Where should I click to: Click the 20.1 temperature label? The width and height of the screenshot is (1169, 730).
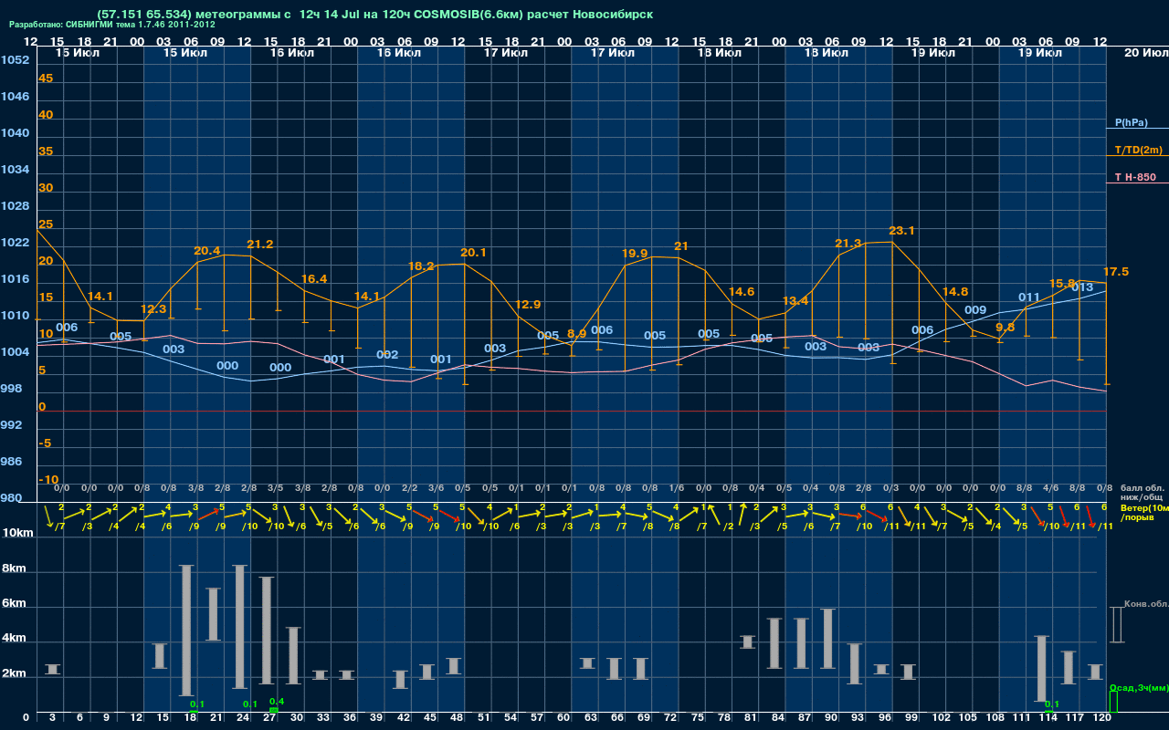click(x=473, y=253)
